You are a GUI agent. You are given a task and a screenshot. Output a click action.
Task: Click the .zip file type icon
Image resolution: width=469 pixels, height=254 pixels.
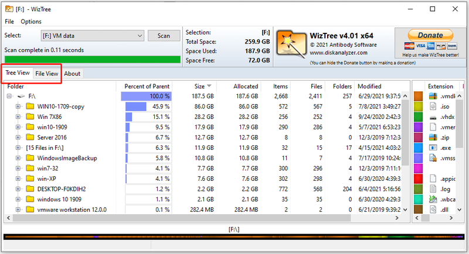[x=433, y=138]
